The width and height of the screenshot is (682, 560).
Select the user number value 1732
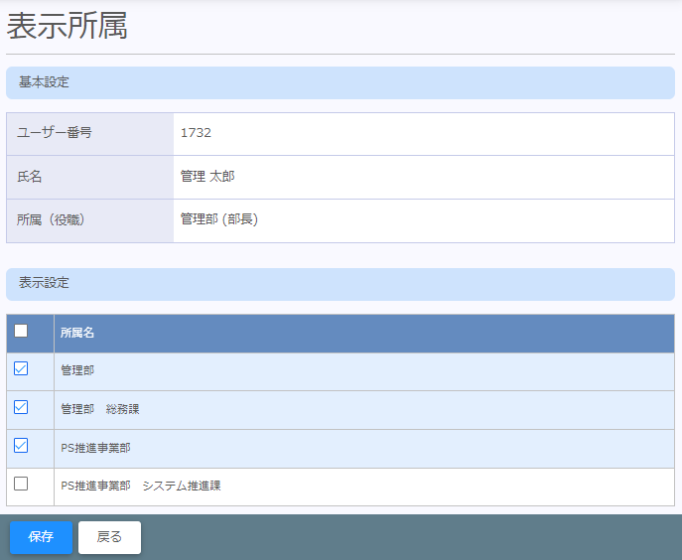point(196,133)
